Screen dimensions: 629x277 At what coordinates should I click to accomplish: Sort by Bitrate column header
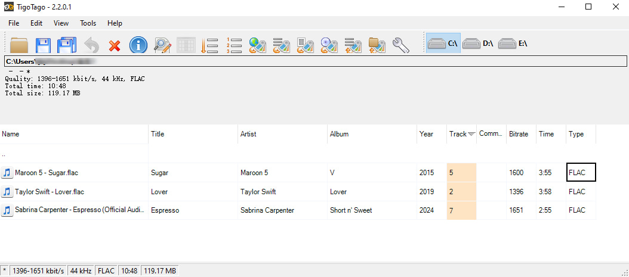[521, 134]
